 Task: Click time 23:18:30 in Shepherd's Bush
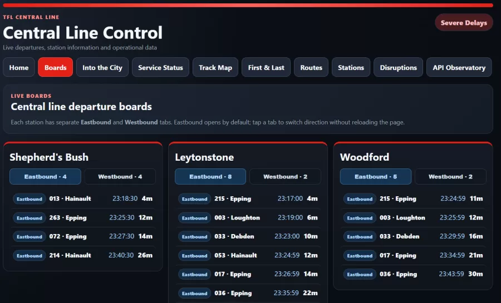click(125, 198)
